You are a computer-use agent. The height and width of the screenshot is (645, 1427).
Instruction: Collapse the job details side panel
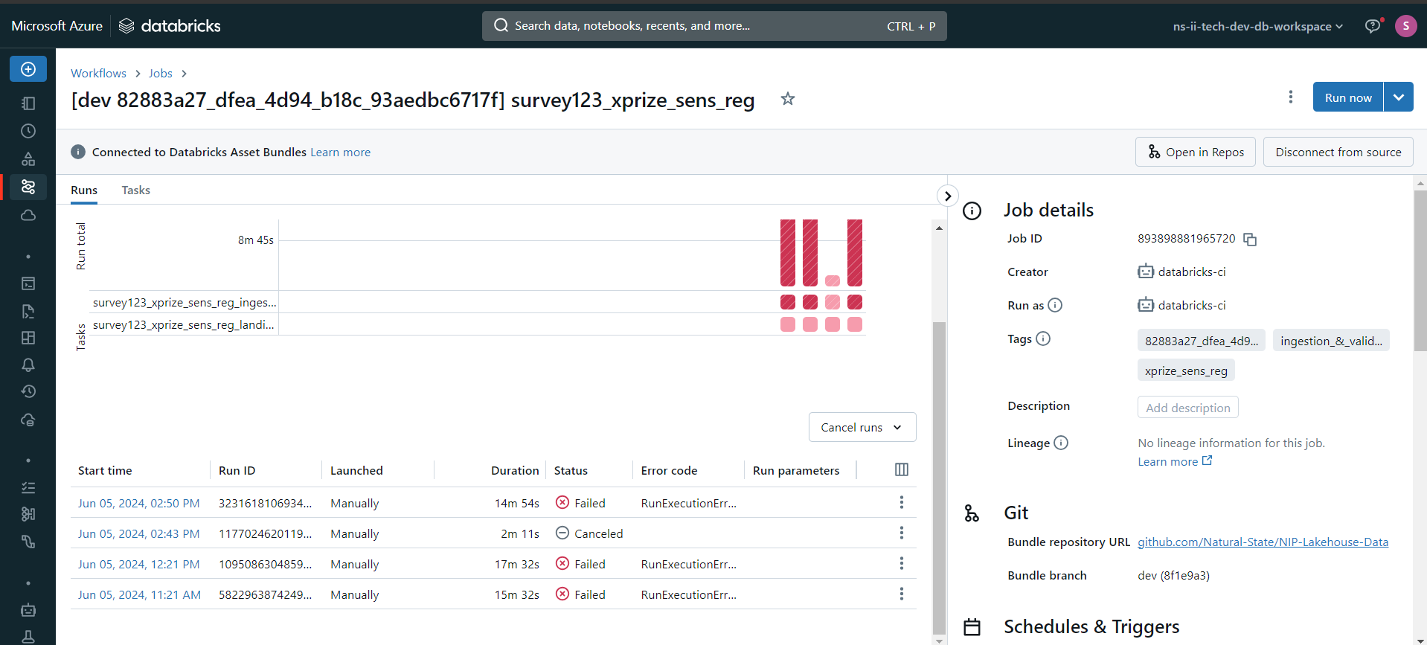tap(947, 196)
